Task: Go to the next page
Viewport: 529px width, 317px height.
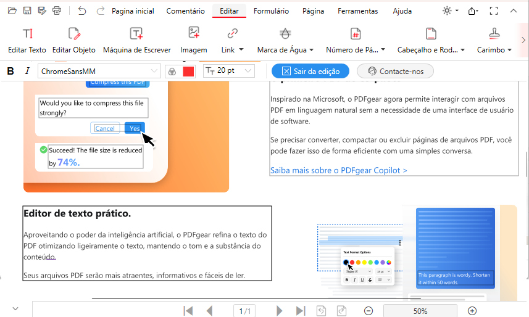Action: tap(279, 311)
